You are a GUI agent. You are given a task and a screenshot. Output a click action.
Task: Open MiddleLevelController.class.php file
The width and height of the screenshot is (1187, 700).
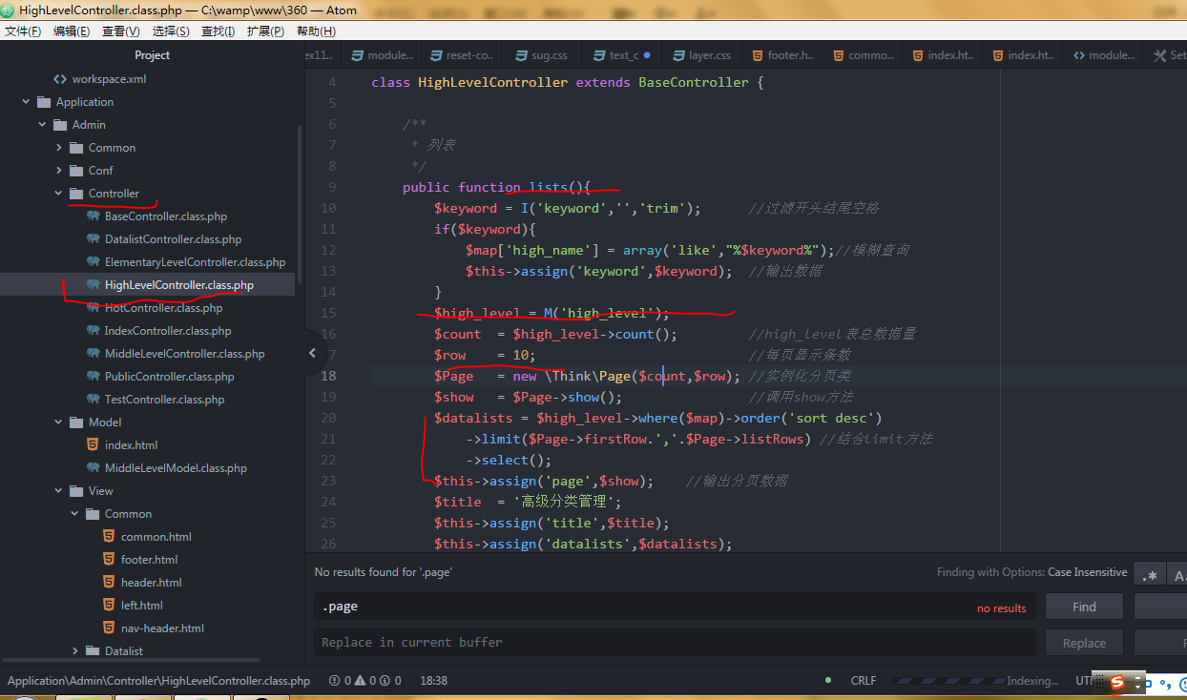click(x=184, y=354)
